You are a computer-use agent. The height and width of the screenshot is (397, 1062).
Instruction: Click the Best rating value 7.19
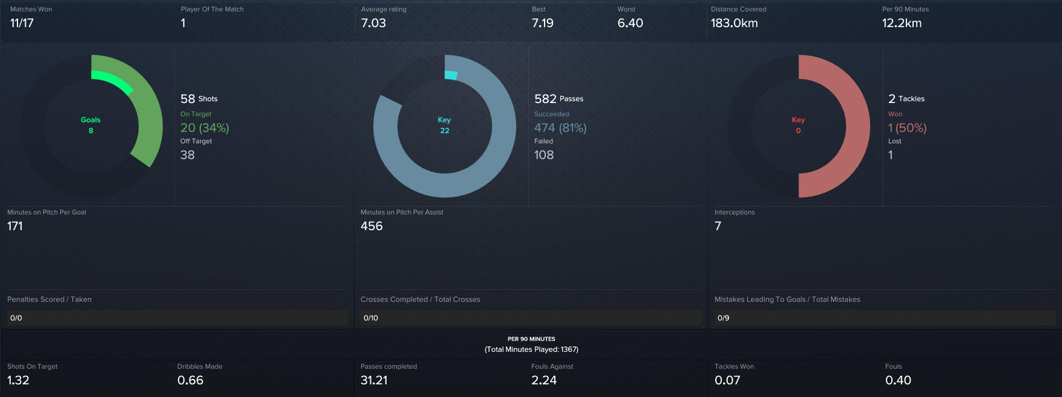543,23
